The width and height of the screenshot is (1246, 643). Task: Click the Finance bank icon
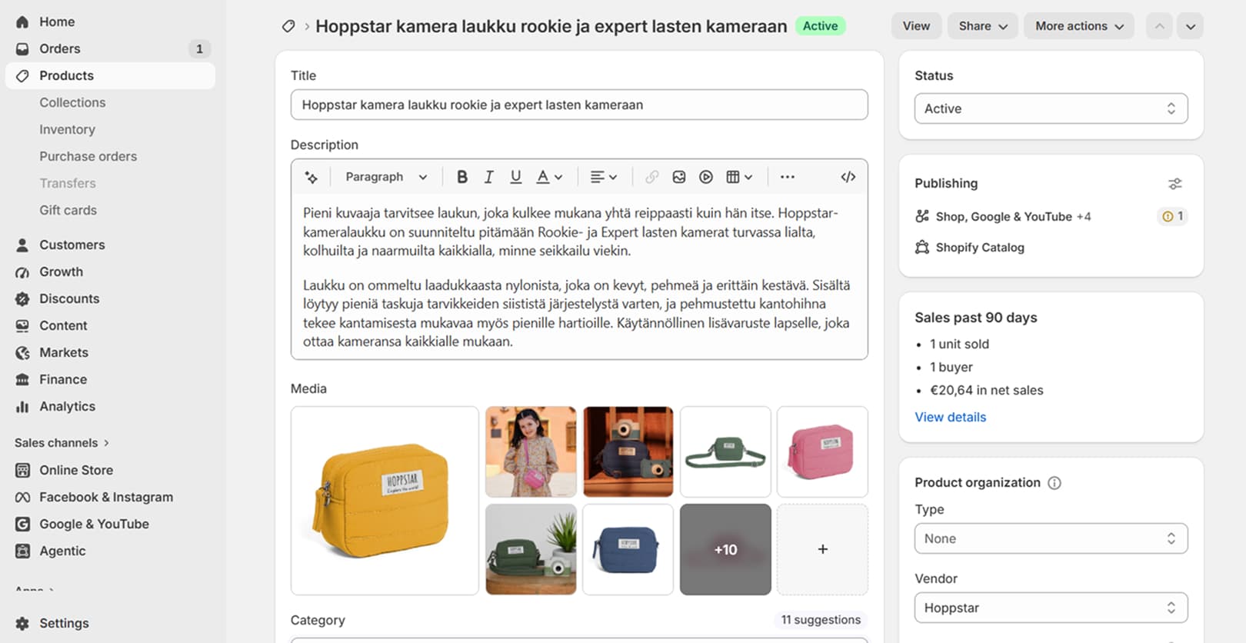coord(22,379)
